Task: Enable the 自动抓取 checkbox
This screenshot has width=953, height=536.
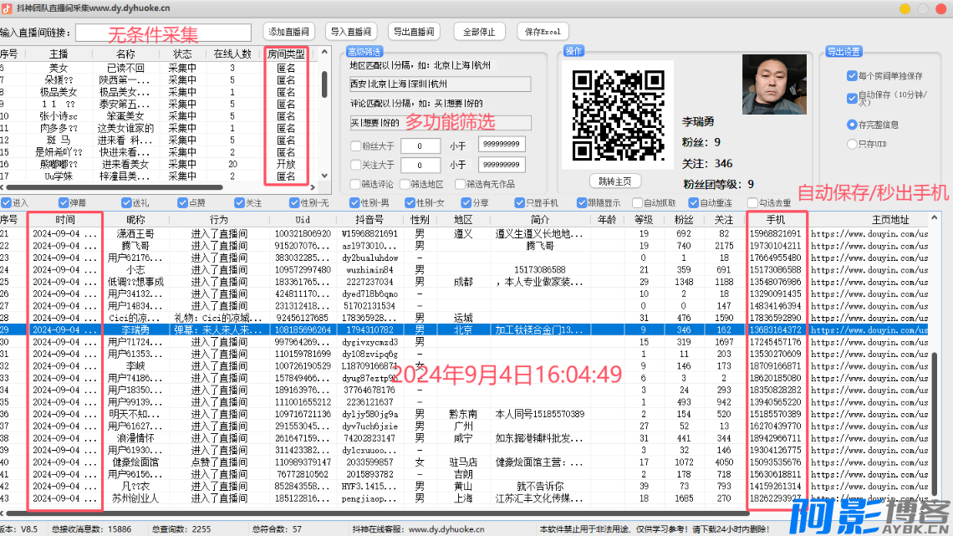Action: [637, 203]
